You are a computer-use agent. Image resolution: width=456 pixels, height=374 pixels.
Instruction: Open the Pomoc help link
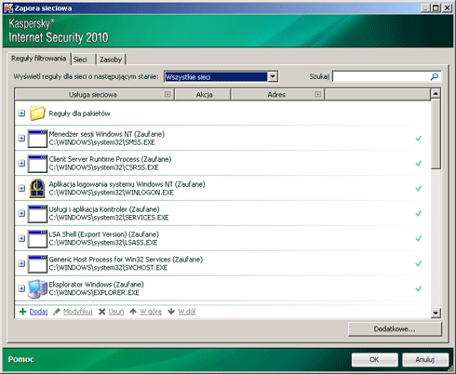[x=21, y=359]
